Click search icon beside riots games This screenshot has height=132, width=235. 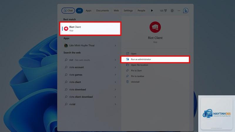(66, 75)
